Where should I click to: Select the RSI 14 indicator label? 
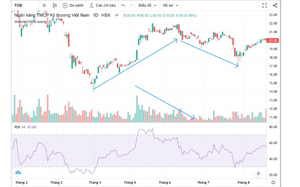tap(19, 127)
